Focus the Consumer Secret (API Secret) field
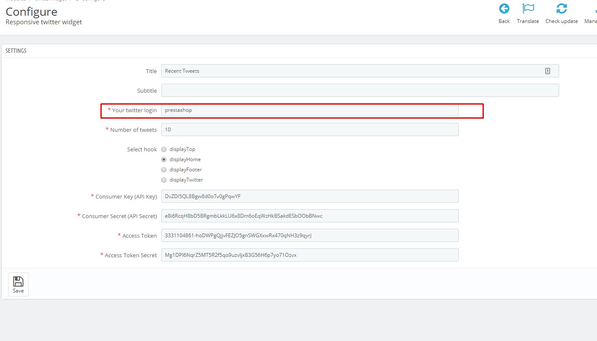The image size is (597, 341). pos(309,216)
